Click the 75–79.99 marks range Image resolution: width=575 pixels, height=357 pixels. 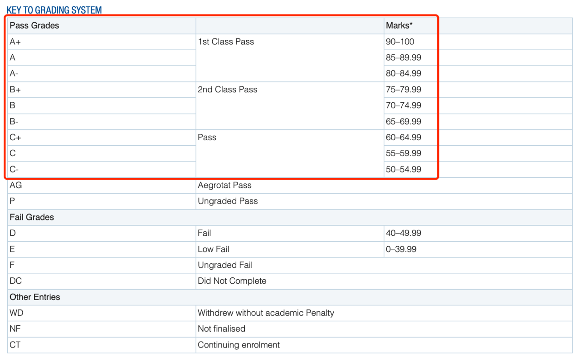403,90
